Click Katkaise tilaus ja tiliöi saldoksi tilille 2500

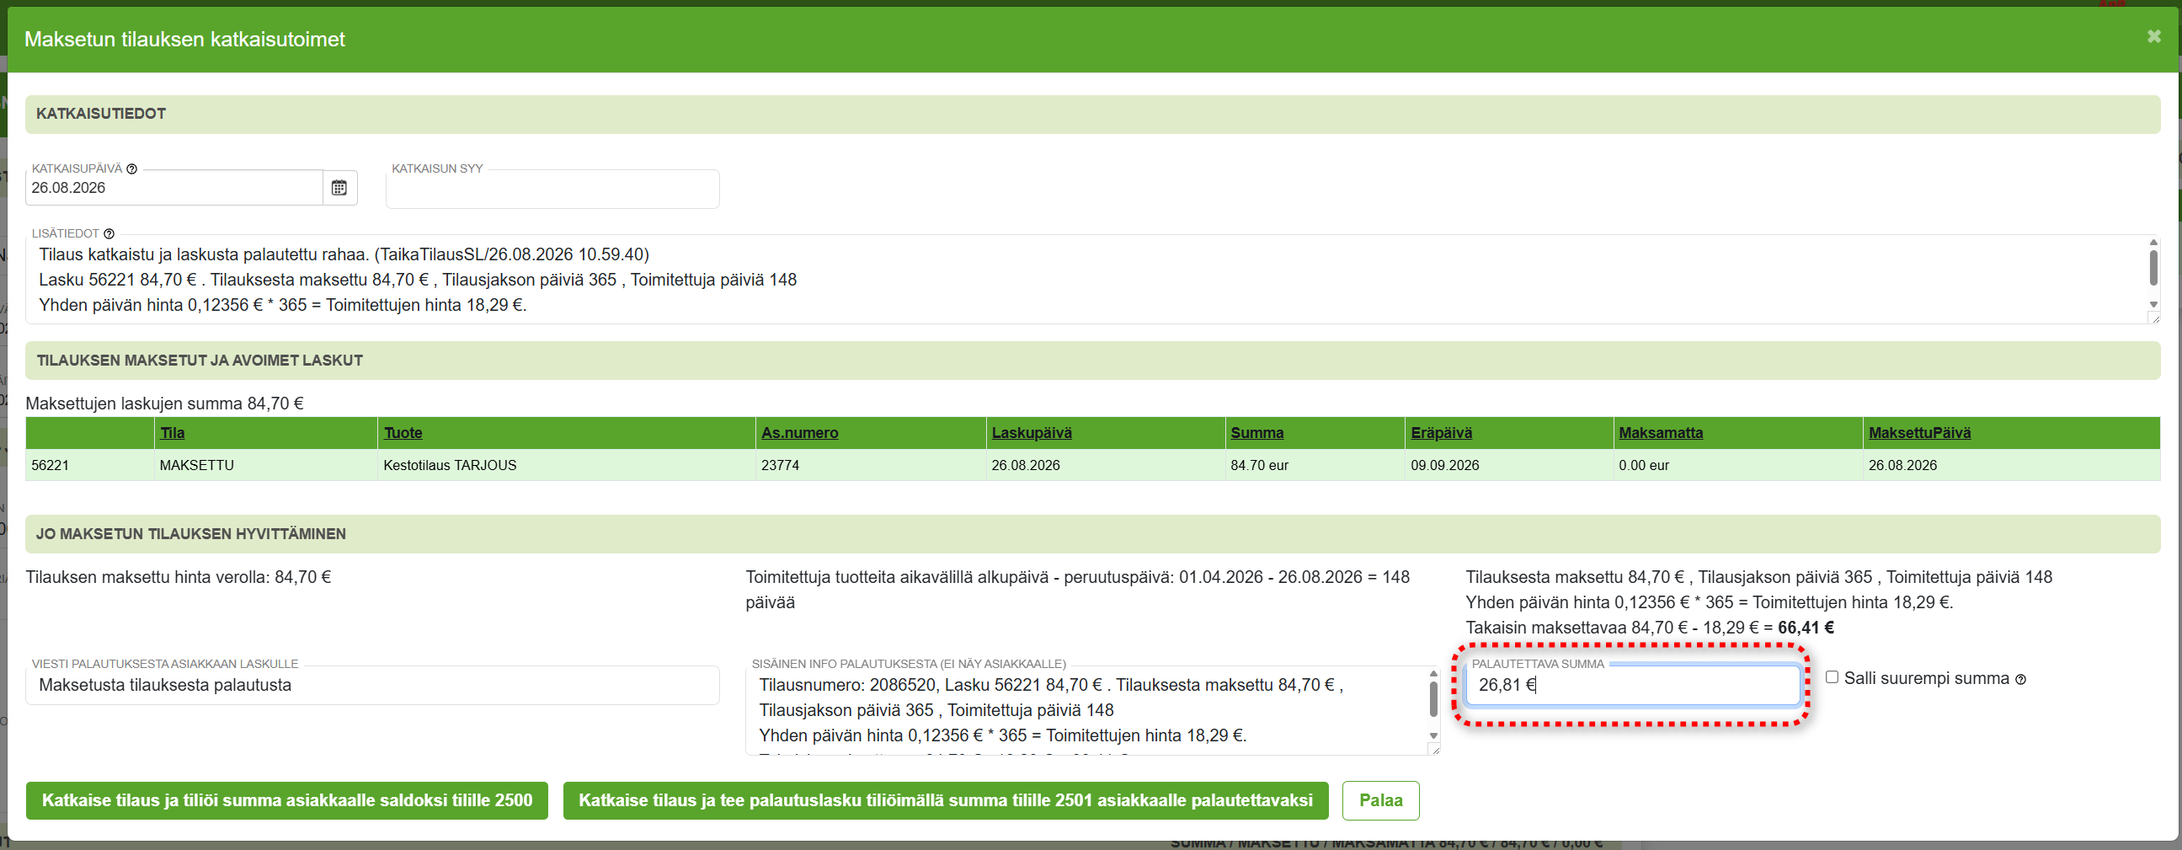point(287,801)
